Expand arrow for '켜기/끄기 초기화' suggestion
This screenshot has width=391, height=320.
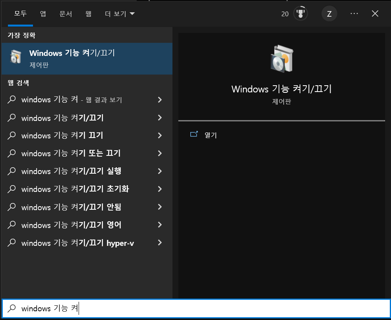point(160,189)
